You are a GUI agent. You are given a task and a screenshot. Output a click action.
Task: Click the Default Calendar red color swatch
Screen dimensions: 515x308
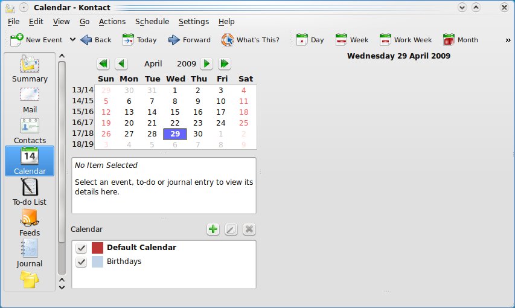pos(97,248)
